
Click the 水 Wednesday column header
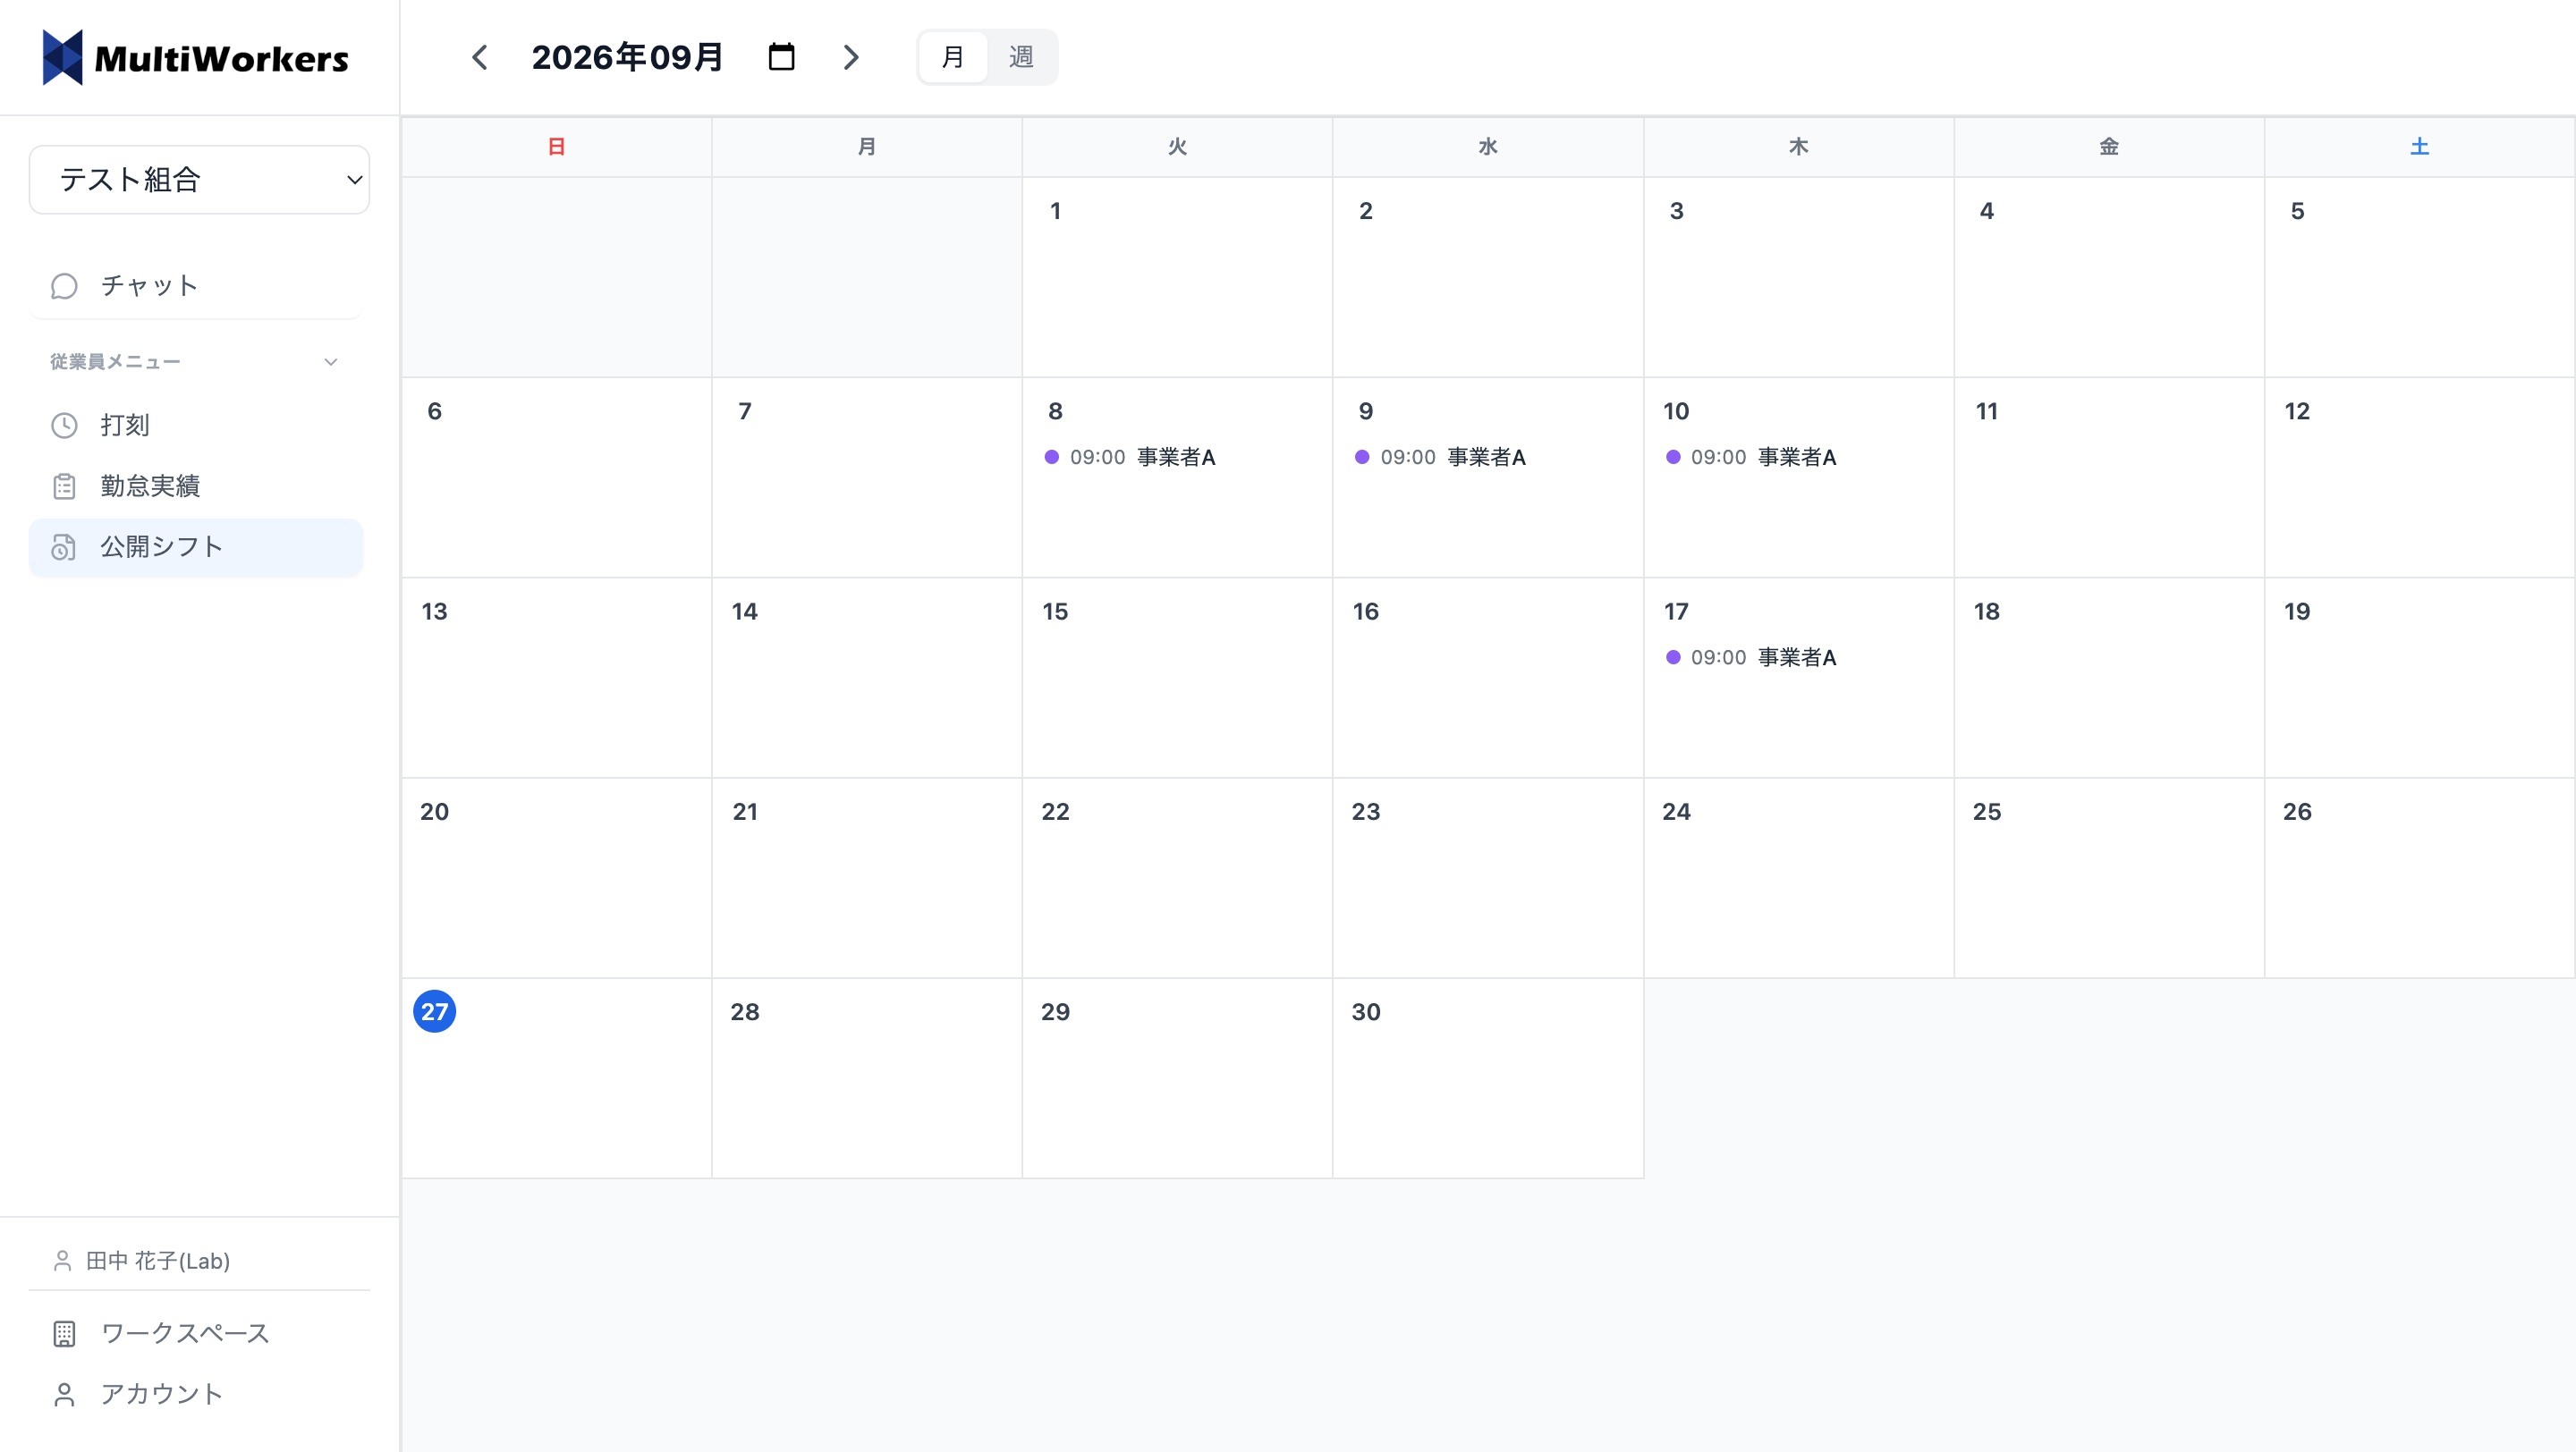[x=1488, y=147]
